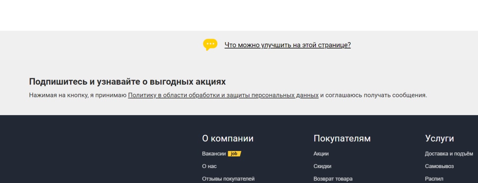Click the О компании footer heading
The height and width of the screenshot is (183, 478).
[228, 138]
